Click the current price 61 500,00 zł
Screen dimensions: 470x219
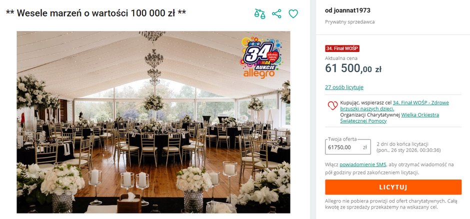coord(353,68)
